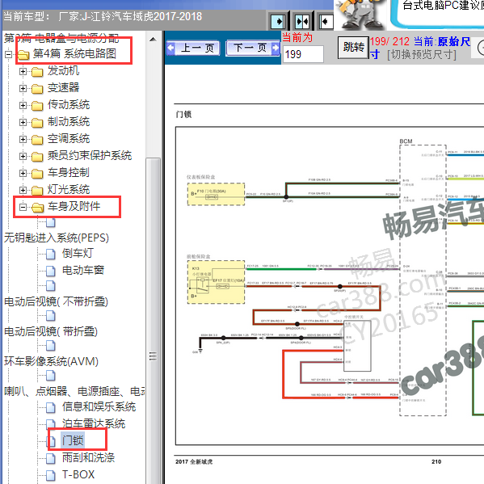
Task: Click the 传动系统 folder icon
Action: coord(37,106)
